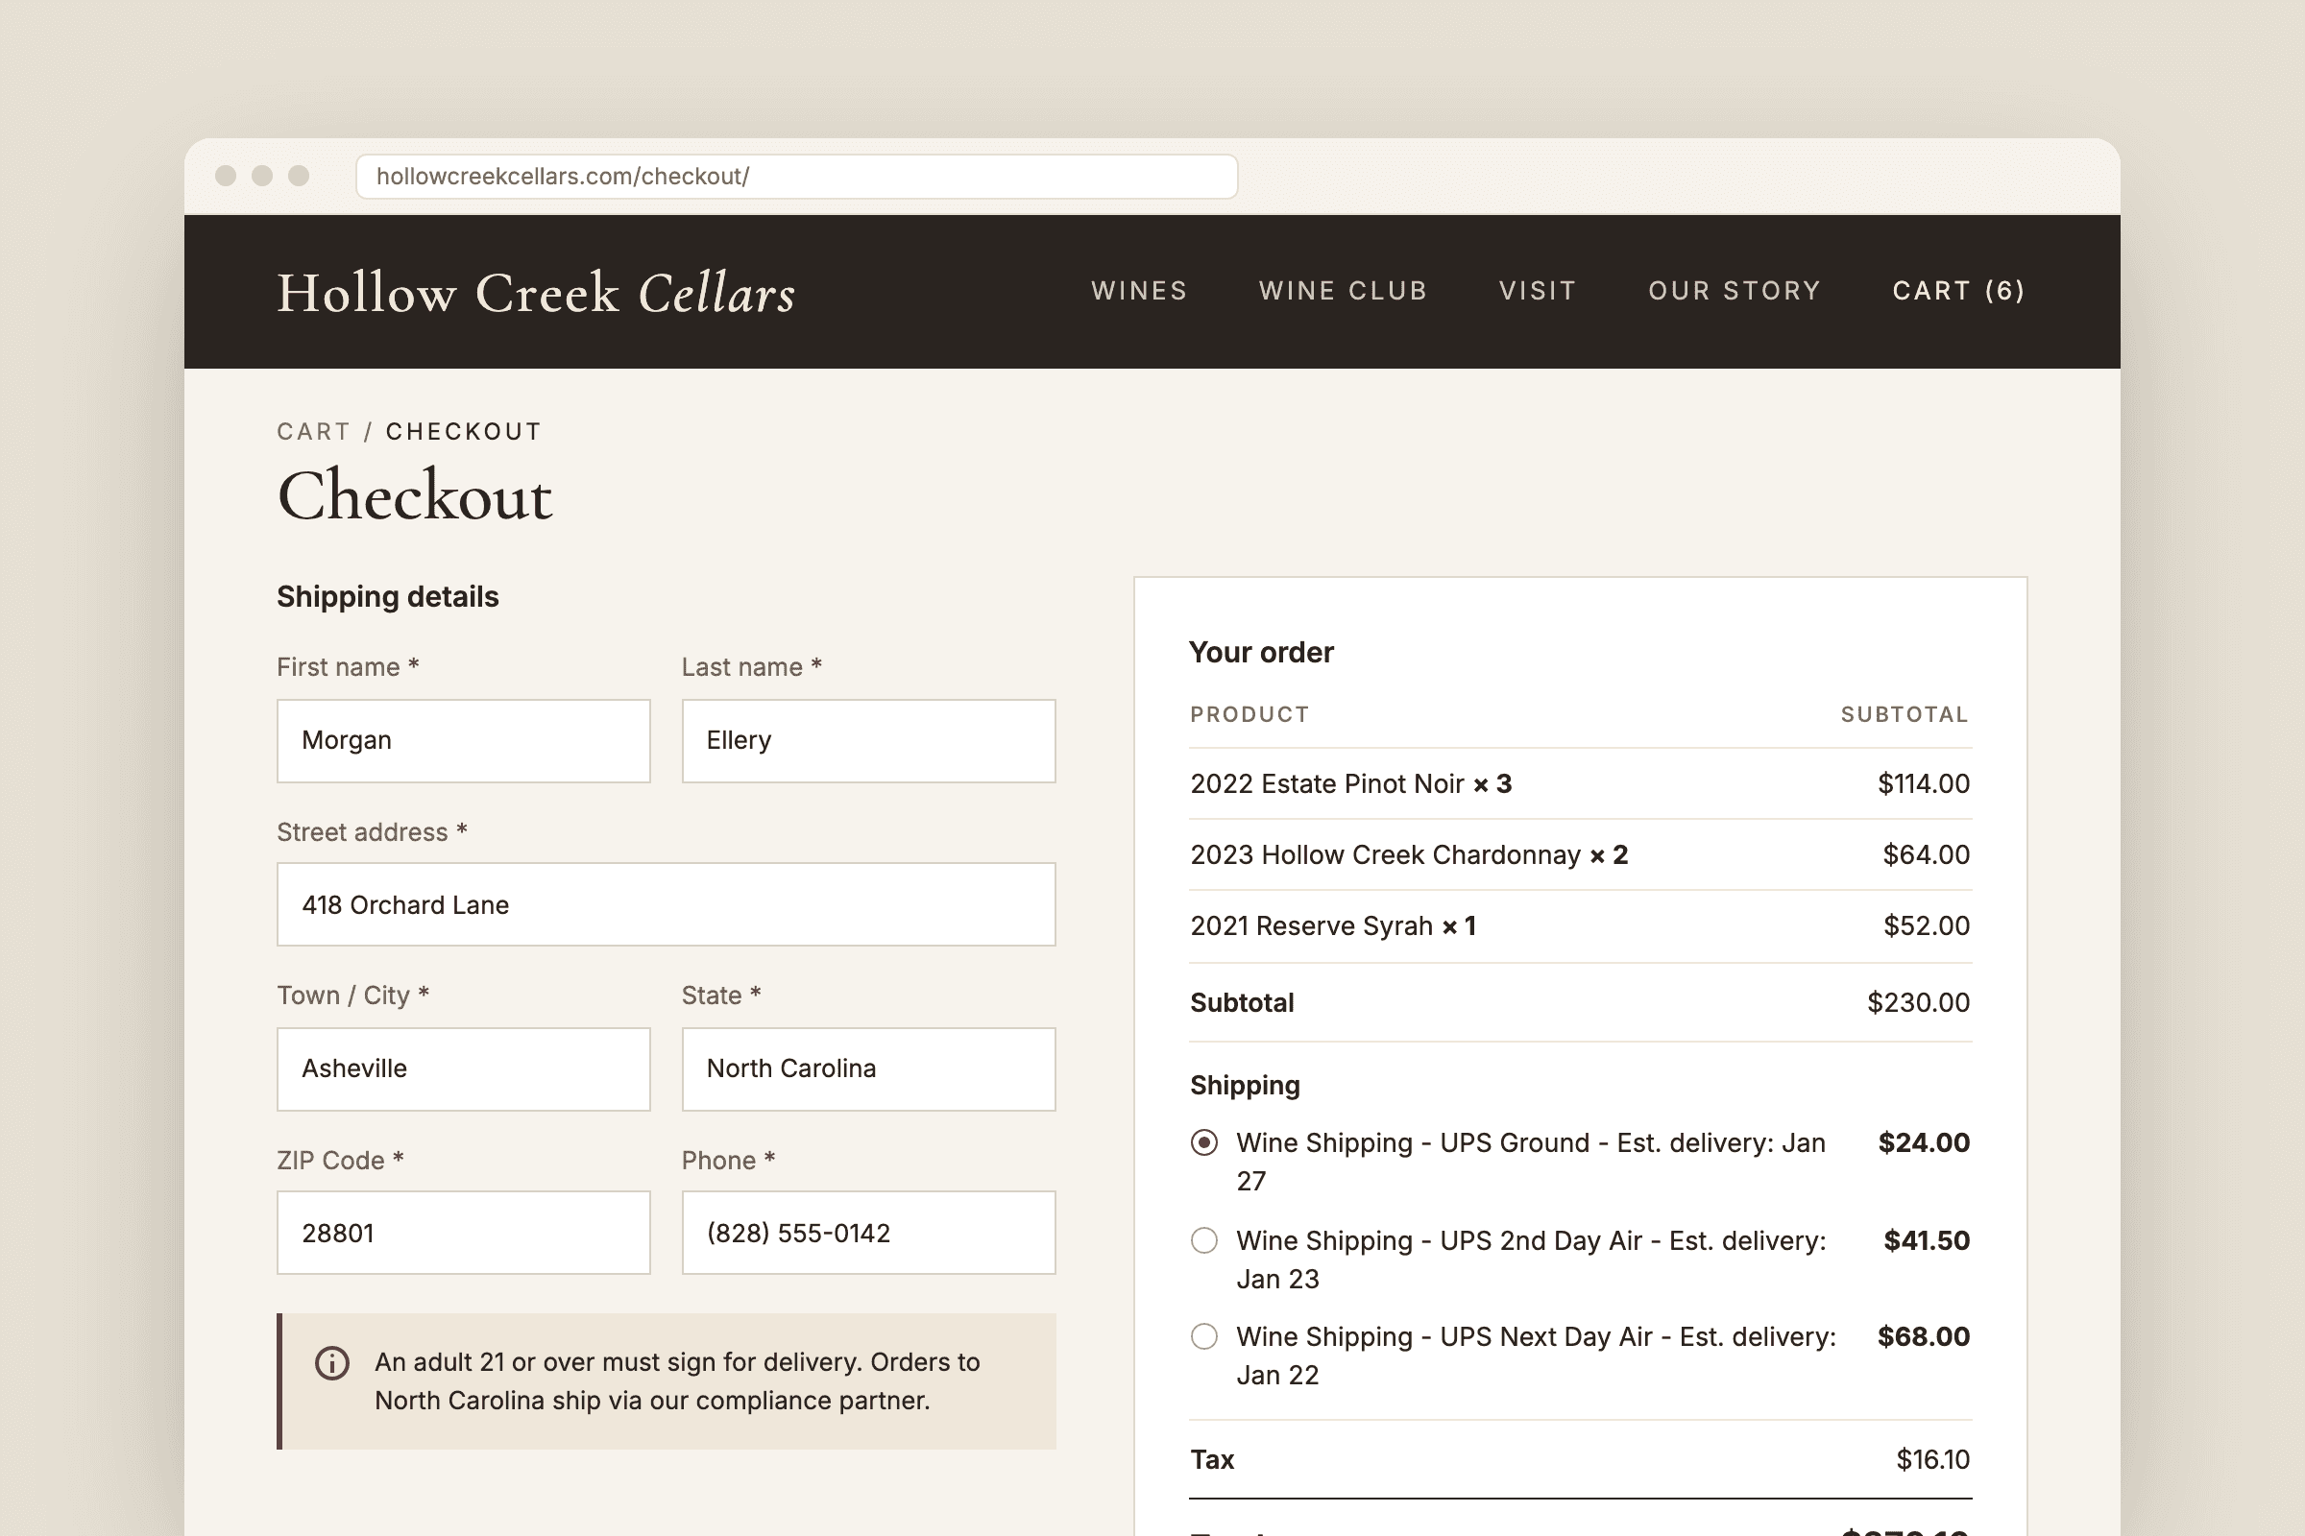Image resolution: width=2305 pixels, height=1536 pixels.
Task: Click the browser address bar URL
Action: pyautogui.click(x=797, y=177)
